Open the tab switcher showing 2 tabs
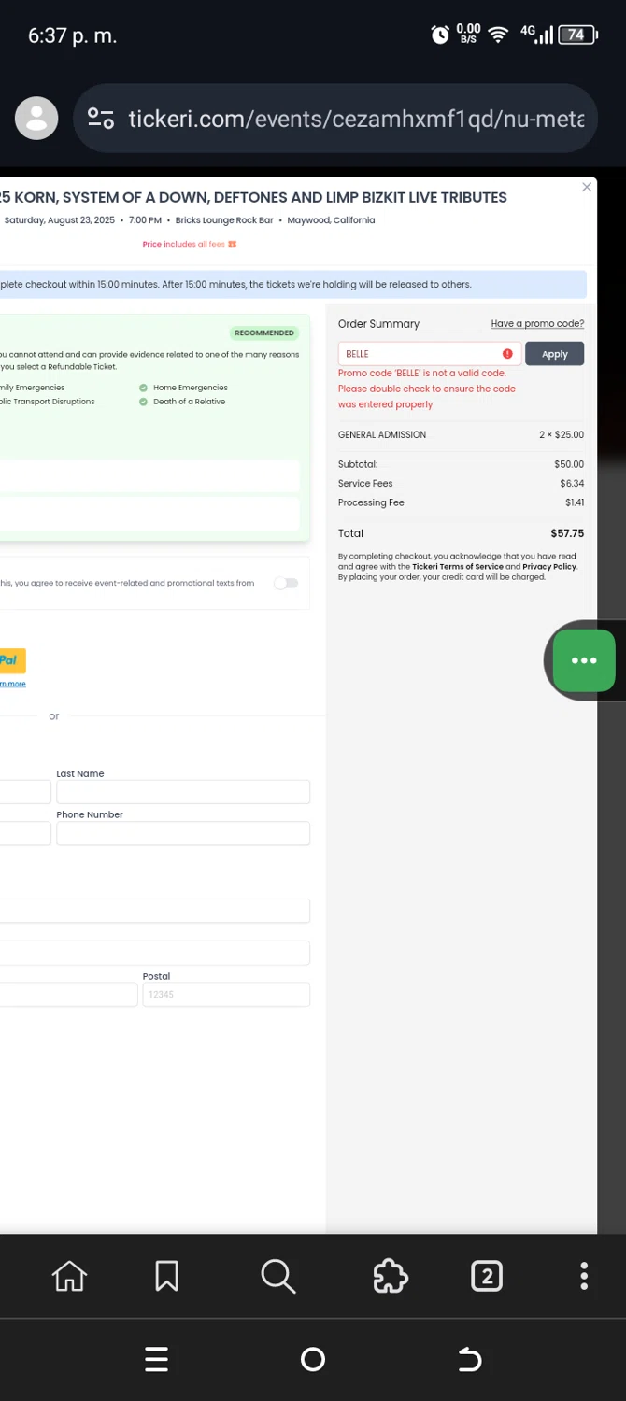This screenshot has height=1401, width=626. point(487,1276)
